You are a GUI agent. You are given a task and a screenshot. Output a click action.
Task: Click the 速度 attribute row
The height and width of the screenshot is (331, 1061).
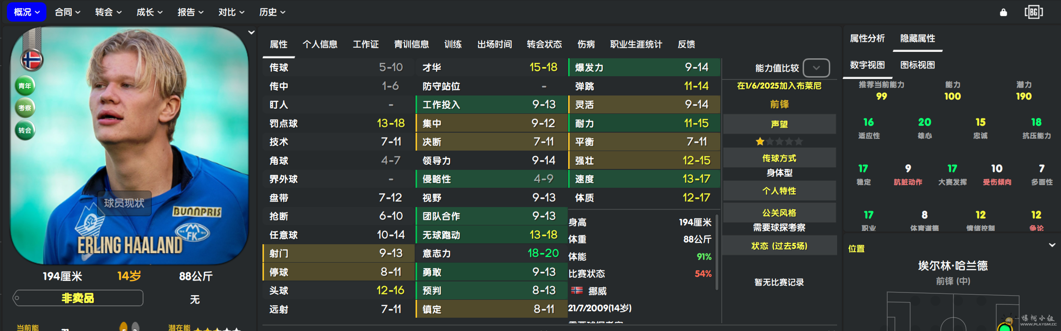[x=645, y=179]
